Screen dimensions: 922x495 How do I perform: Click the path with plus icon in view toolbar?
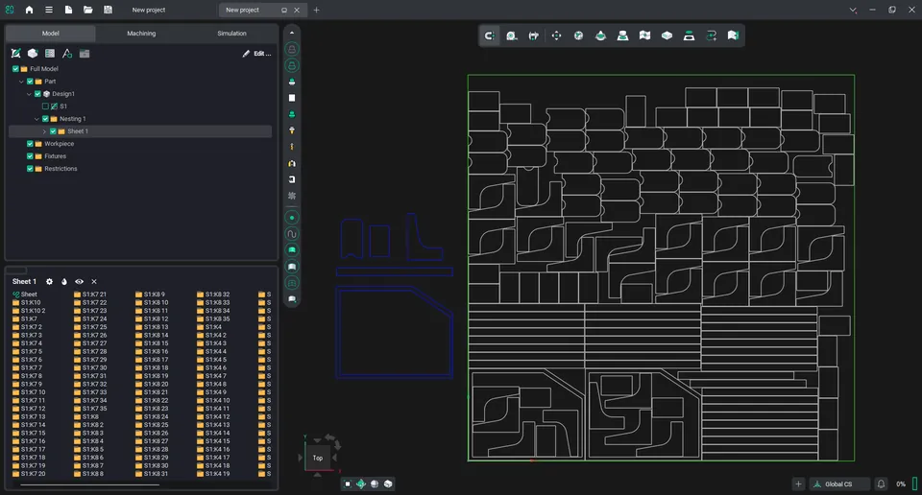(711, 35)
